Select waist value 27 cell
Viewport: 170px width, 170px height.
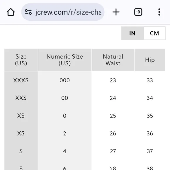[113, 151]
